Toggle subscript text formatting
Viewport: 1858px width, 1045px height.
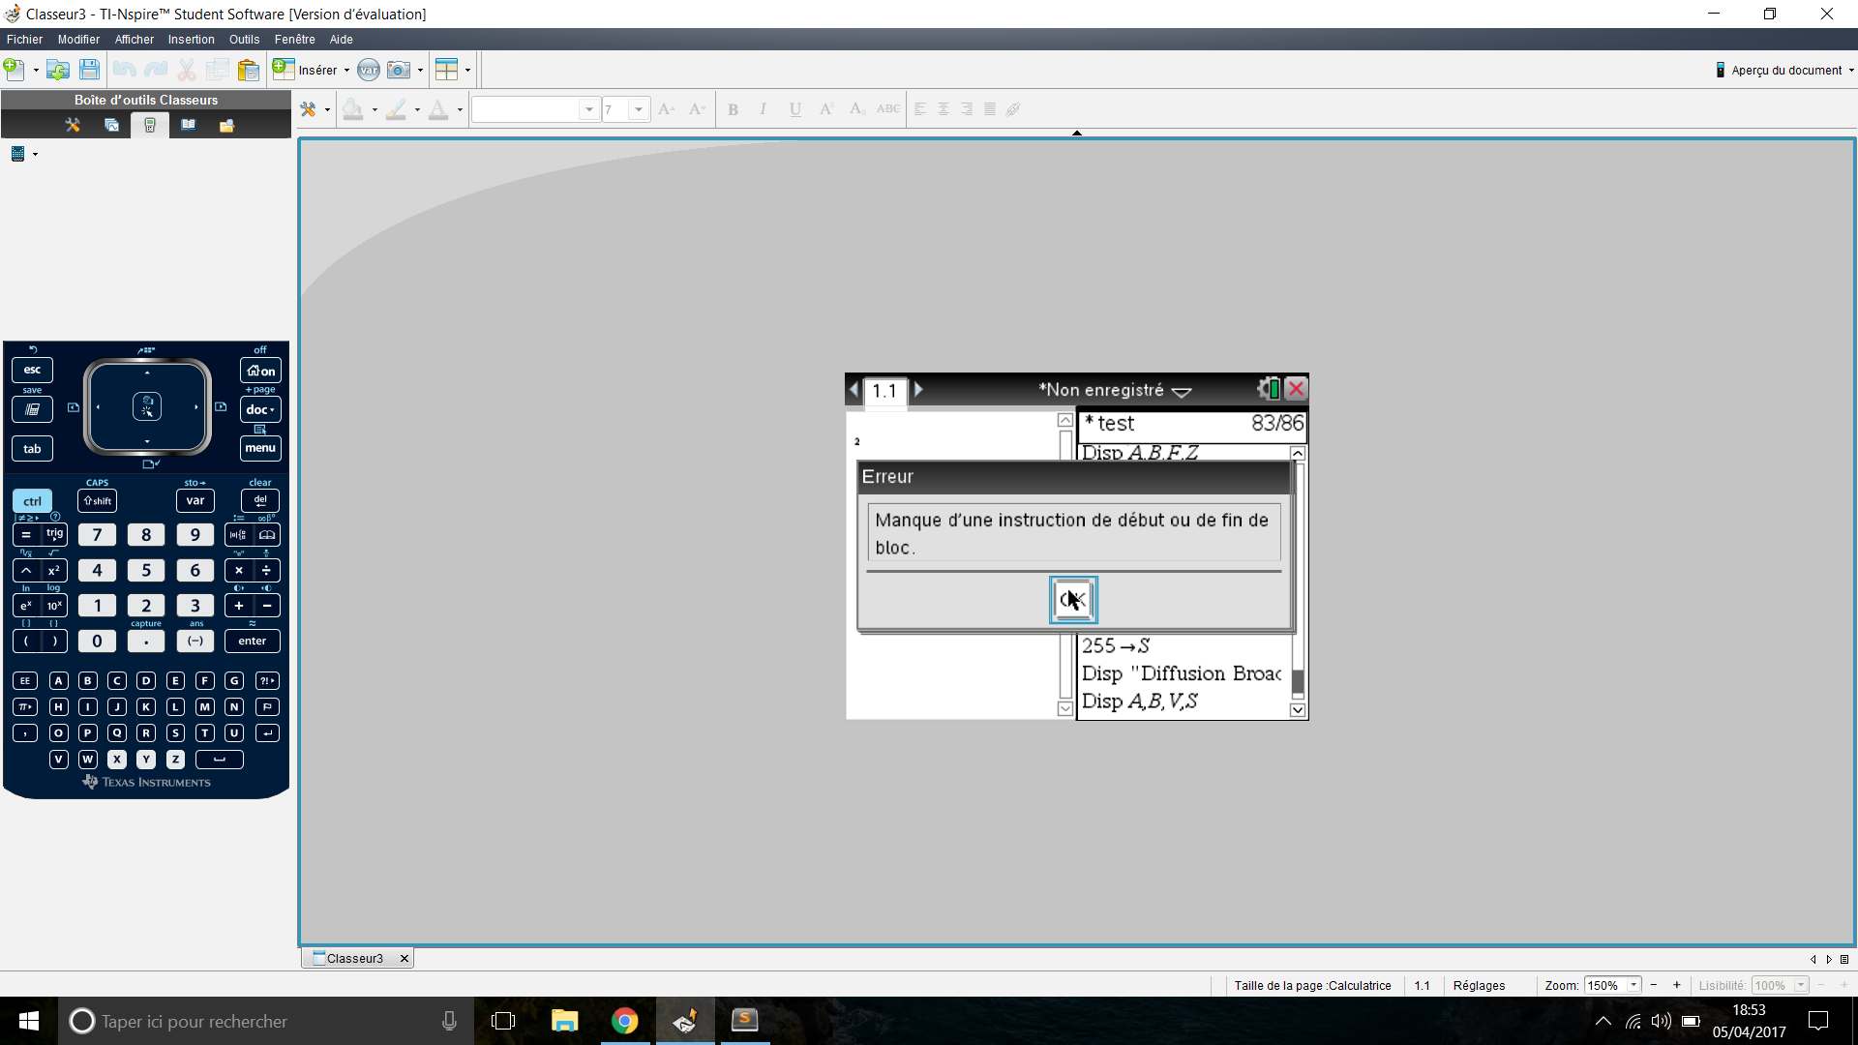point(856,109)
